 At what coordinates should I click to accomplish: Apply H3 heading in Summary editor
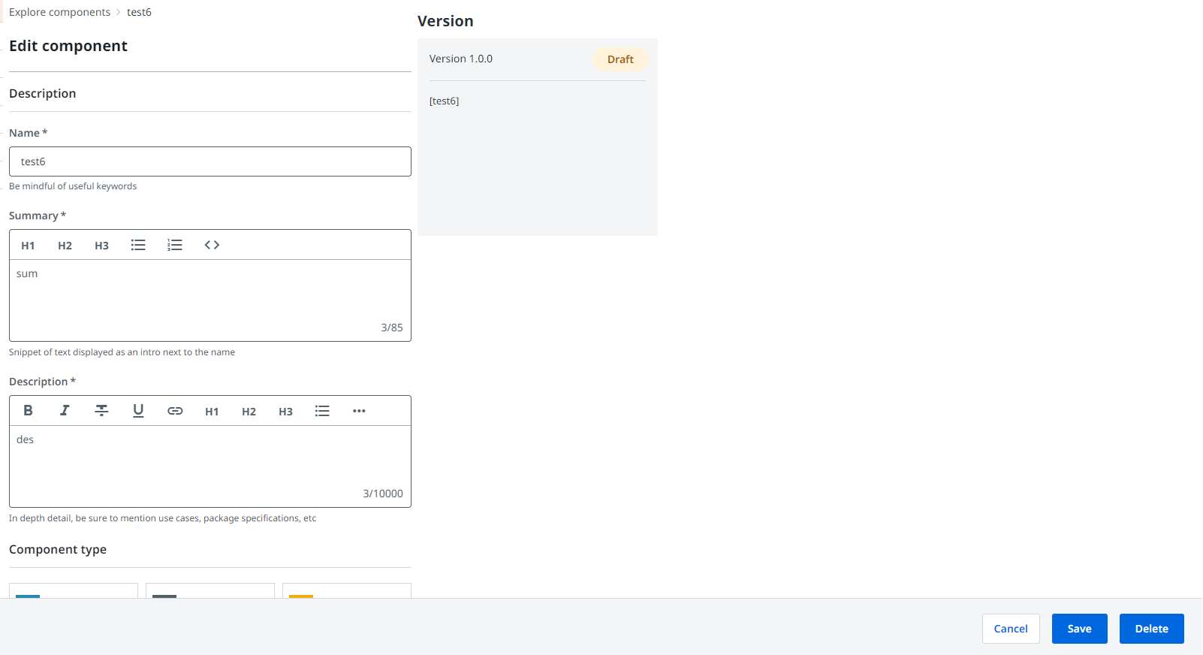(101, 246)
